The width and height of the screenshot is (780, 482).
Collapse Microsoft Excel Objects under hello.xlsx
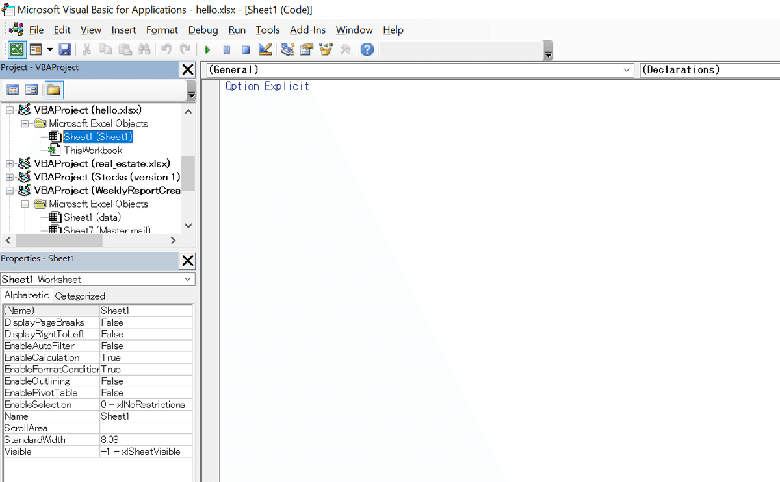coord(25,123)
